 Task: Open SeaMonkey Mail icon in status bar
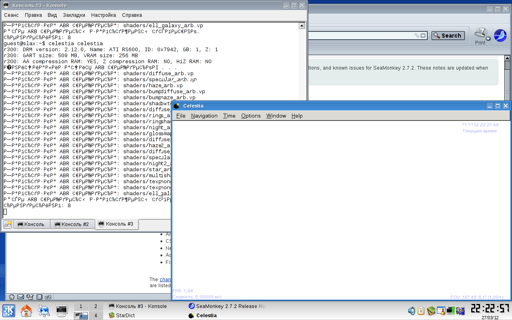[x=20, y=297]
